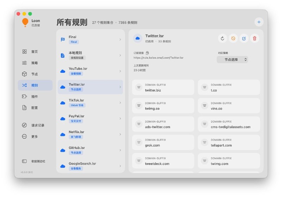Select the twitter.biz domain-suffix rule

pyautogui.click(x=163, y=87)
